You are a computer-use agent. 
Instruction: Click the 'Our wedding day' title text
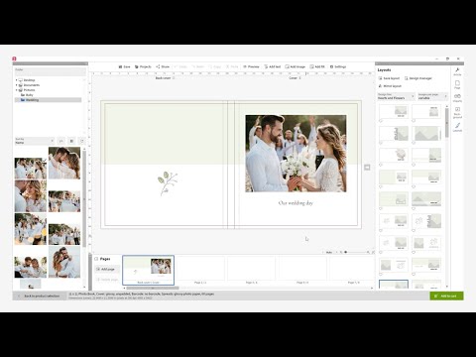pos(296,203)
